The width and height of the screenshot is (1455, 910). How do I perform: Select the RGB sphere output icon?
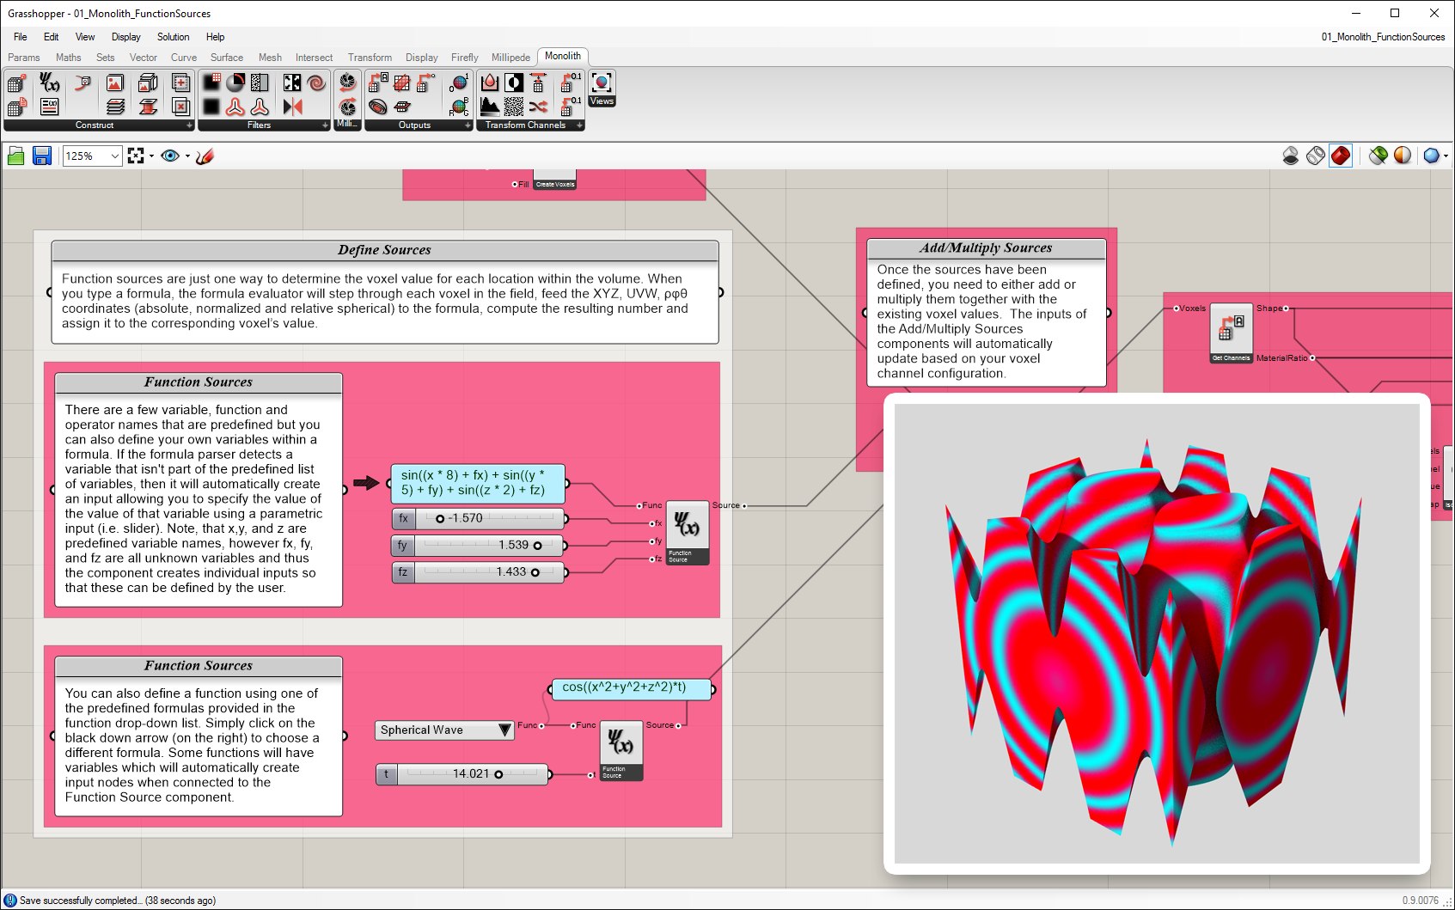[x=459, y=107]
